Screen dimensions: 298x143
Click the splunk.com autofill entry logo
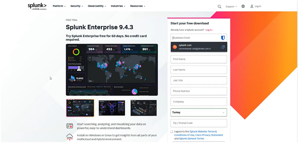pos(175,47)
